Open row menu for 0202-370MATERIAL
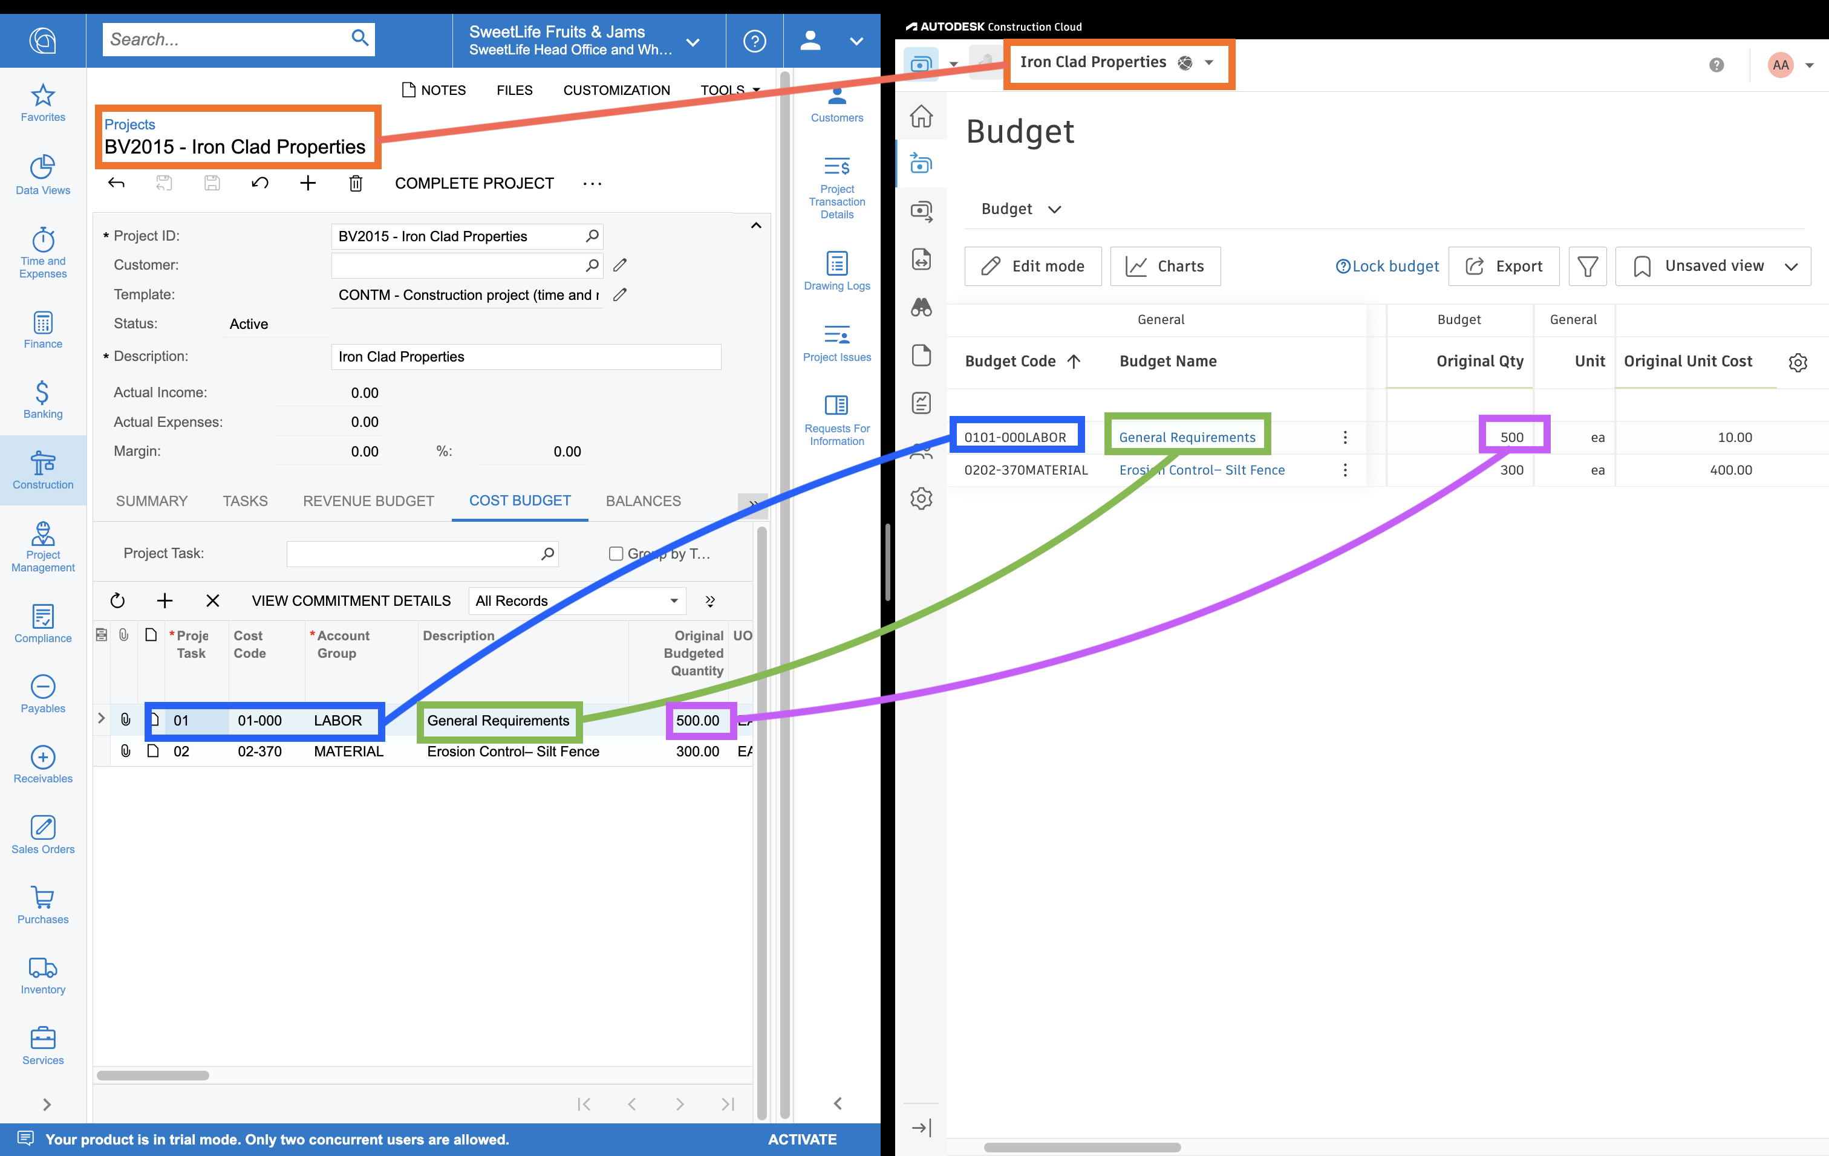The width and height of the screenshot is (1829, 1156). click(x=1345, y=470)
